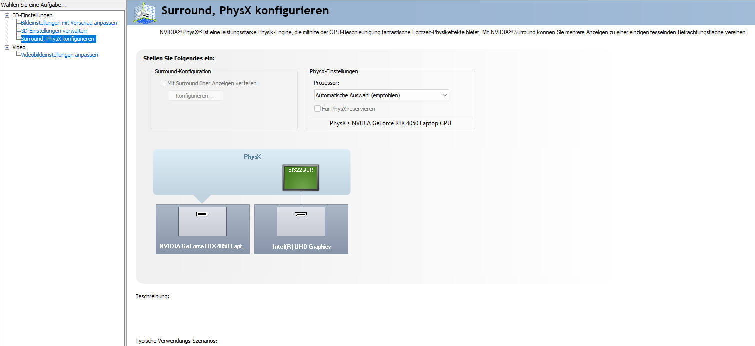Screen dimensions: 755x346
Task: Collapse the Video tree node
Action: point(7,47)
